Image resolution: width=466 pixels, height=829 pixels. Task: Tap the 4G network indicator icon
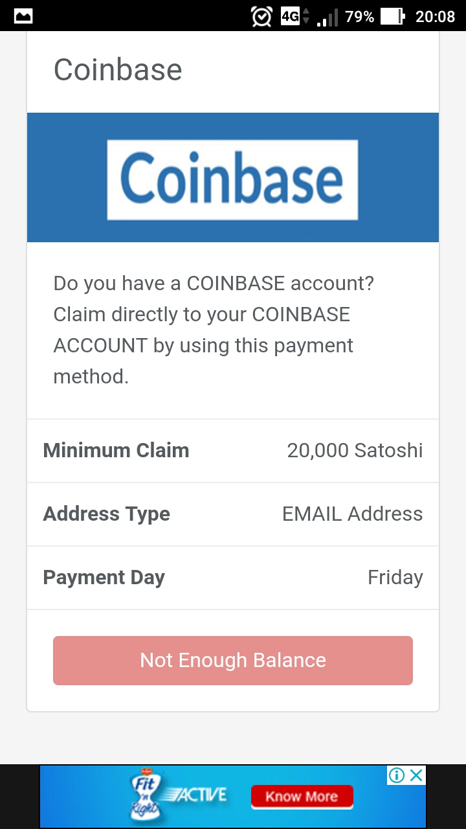coord(290,16)
